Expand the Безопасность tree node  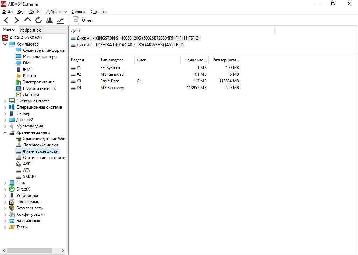pyautogui.click(x=5, y=208)
